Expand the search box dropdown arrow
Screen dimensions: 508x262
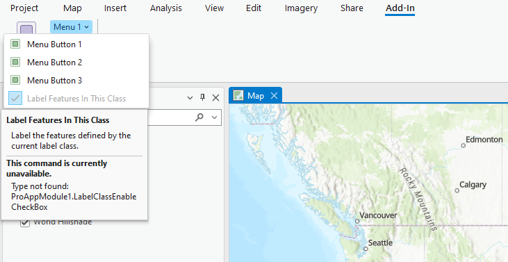coord(214,117)
